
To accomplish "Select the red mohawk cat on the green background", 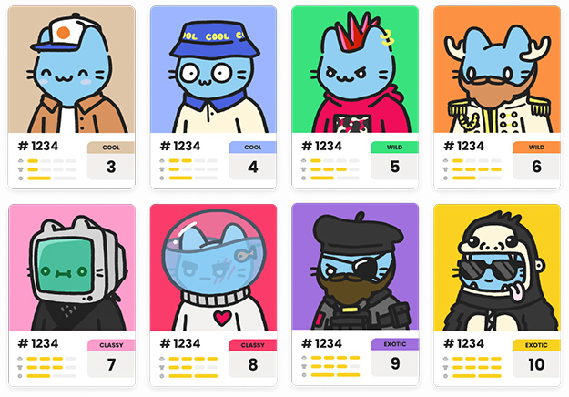I will pos(355,70).
